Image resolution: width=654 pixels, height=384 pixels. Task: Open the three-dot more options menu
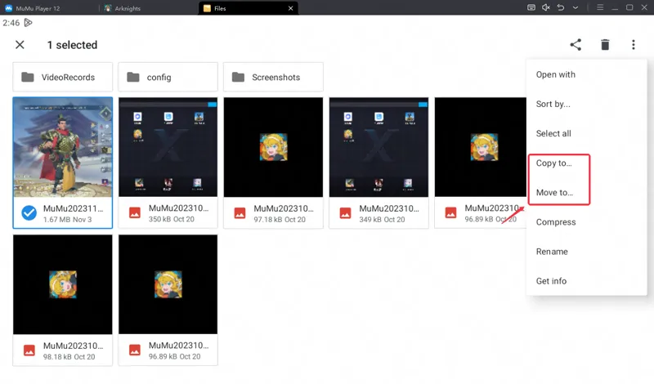(x=633, y=45)
